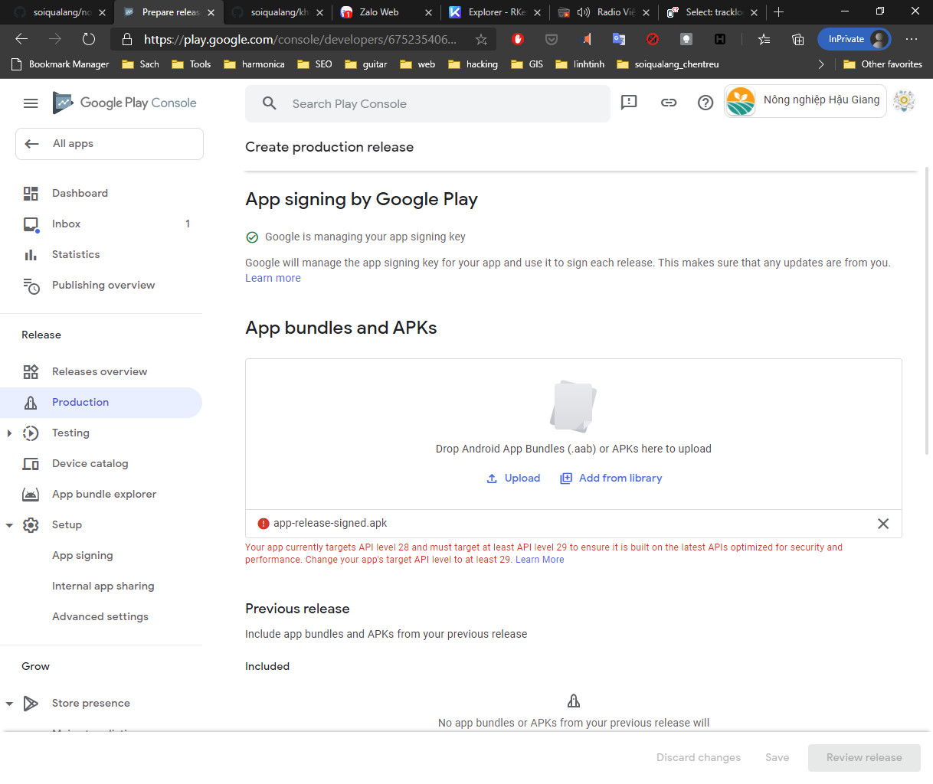The image size is (933, 784).
Task: Open the hamburger navigation menu
Action: 31,103
